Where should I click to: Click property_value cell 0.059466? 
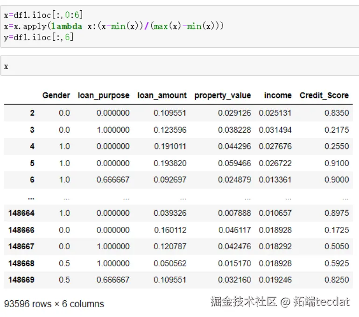(x=234, y=163)
